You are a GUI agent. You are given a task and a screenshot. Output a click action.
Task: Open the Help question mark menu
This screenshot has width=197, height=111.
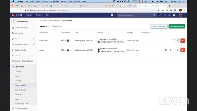coord(175,15)
